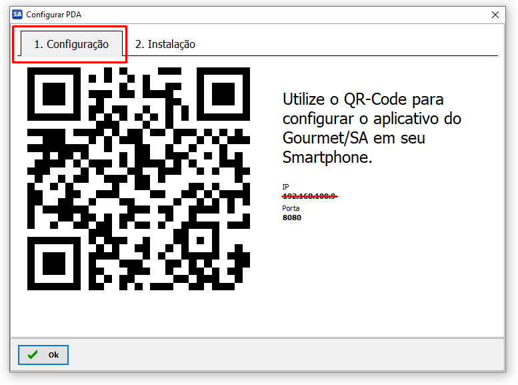Screen dimensions: 518x385
Task: Open the 2. Instalação tab
Action: [165, 44]
